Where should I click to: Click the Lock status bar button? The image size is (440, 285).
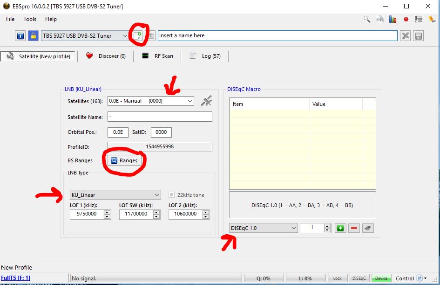[338, 278]
